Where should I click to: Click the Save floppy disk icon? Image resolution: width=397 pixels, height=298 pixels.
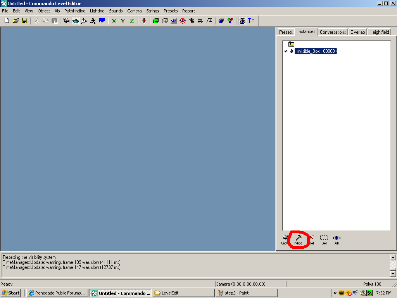coord(24,21)
